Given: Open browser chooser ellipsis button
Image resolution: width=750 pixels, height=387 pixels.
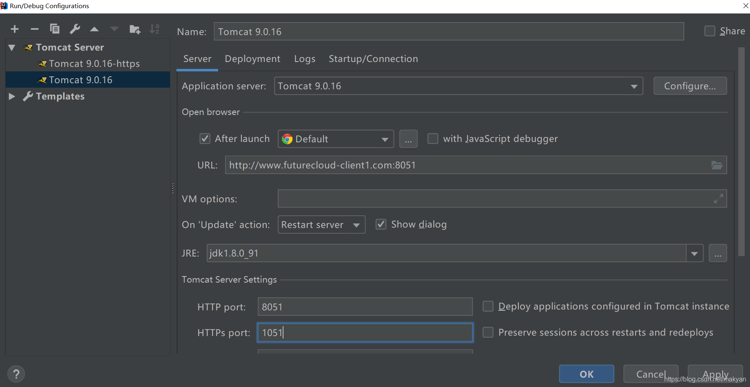Looking at the screenshot, I should point(408,139).
